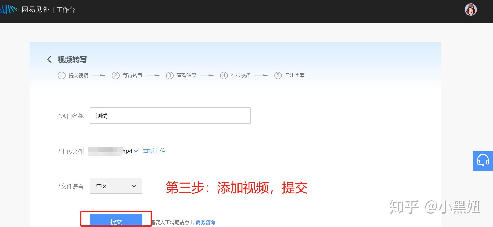Select step 5 导出字幕
This screenshot has width=493, height=227.
tap(290, 75)
